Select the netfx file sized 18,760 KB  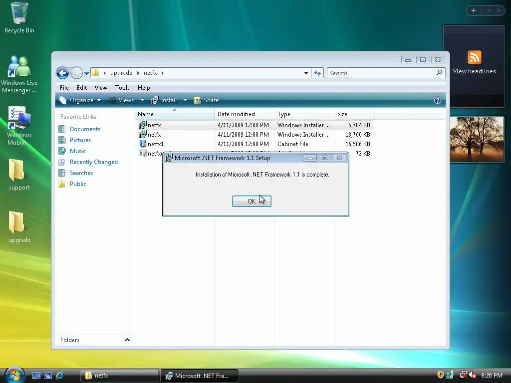[255, 135]
